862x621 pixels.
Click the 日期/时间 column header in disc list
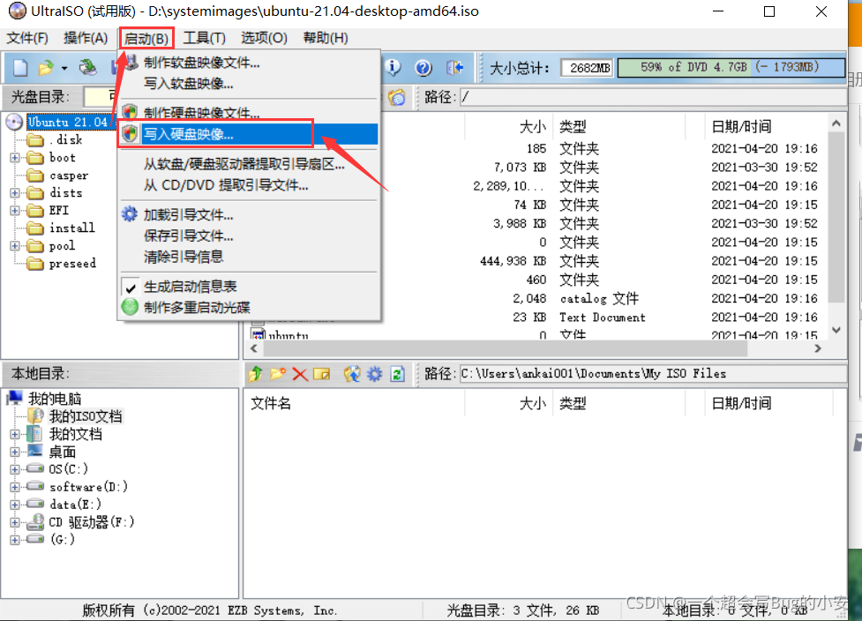[768, 126]
